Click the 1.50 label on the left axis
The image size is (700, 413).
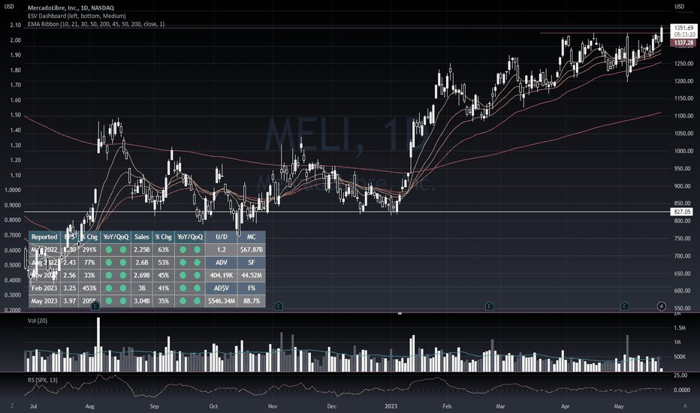click(x=15, y=115)
